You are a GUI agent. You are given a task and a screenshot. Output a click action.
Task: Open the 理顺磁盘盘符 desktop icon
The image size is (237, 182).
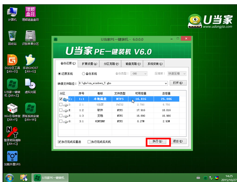click(x=31, y=14)
